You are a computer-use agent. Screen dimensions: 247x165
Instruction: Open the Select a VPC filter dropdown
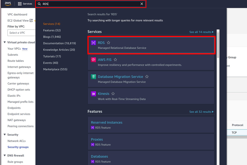22,33
